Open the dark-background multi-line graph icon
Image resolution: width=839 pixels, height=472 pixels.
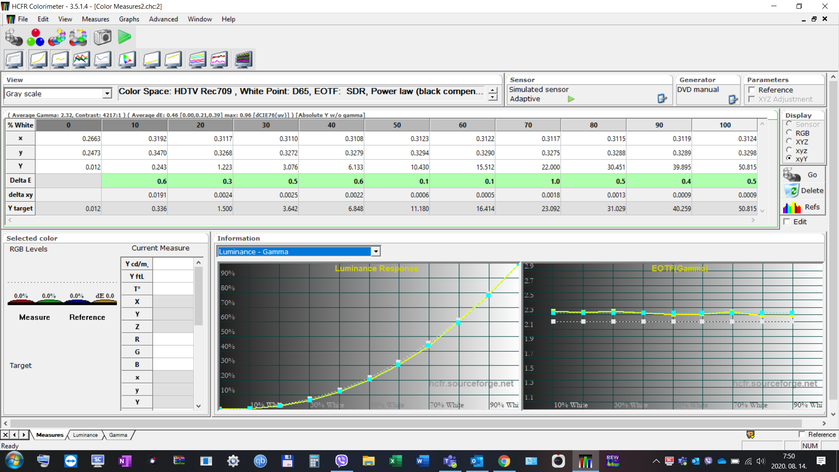tap(243, 59)
